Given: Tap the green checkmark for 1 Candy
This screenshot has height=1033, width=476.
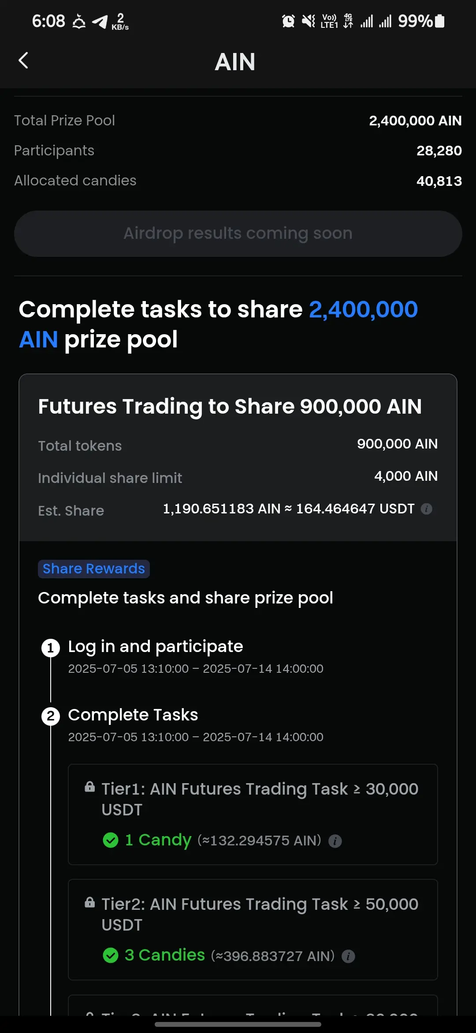Looking at the screenshot, I should coord(110,840).
